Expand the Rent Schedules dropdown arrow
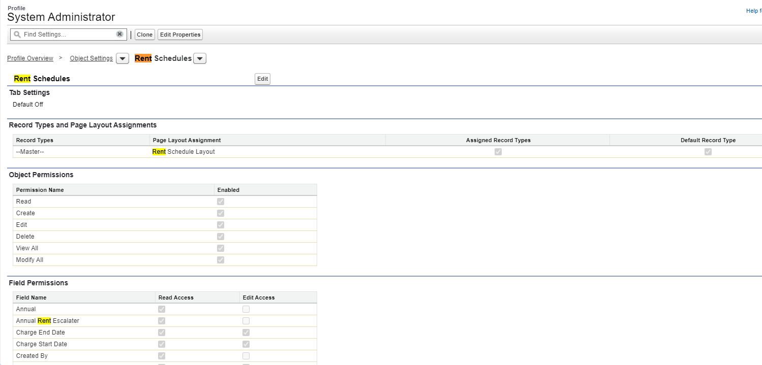 200,59
